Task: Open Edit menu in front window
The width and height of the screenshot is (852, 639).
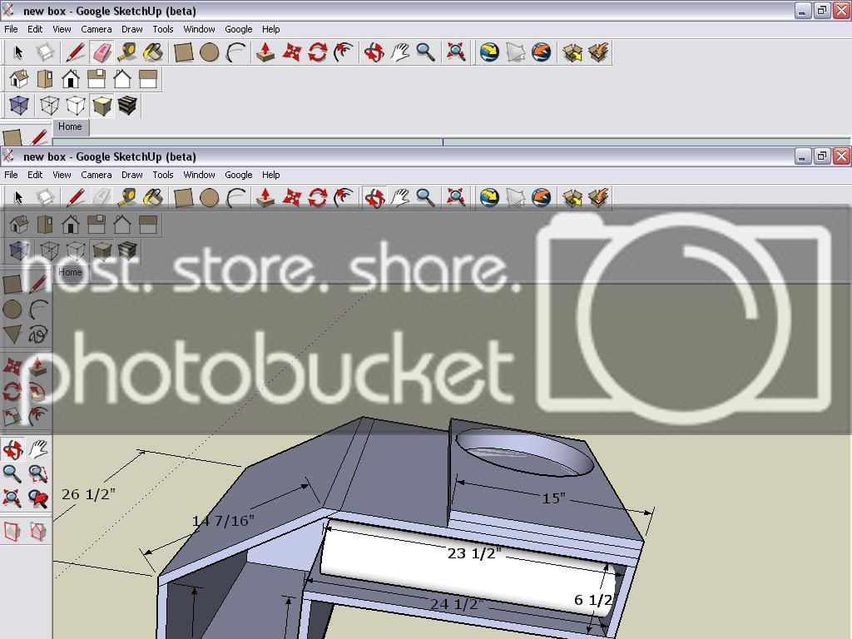Action: [35, 175]
